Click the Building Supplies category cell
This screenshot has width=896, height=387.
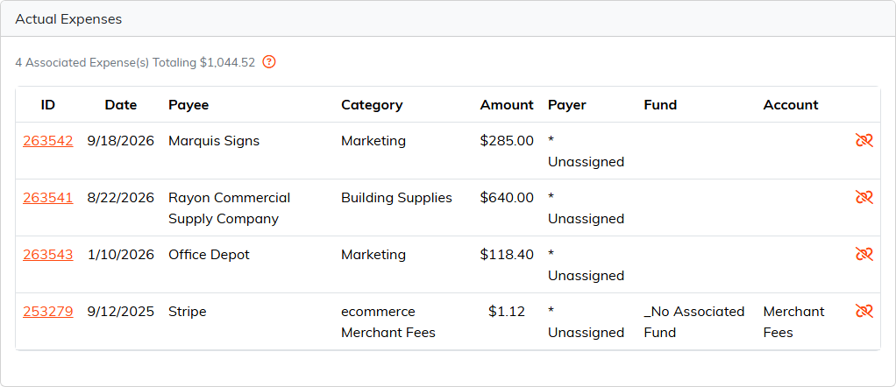(x=396, y=198)
